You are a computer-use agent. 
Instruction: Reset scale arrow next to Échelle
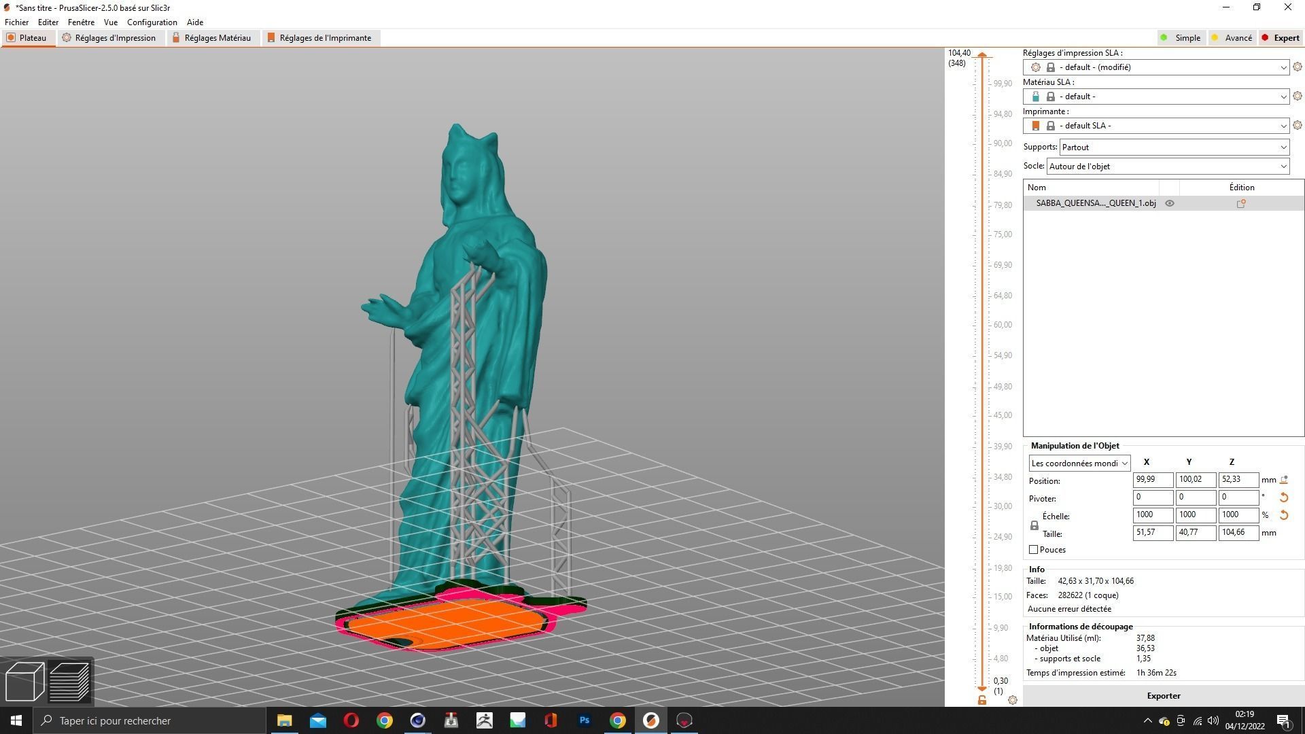[x=1284, y=515]
